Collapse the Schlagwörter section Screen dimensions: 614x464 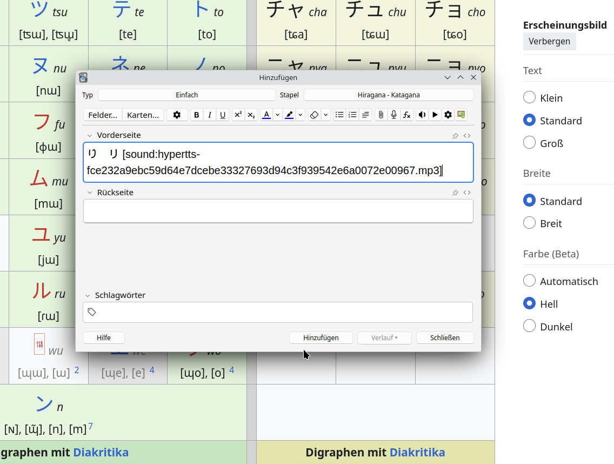89,295
